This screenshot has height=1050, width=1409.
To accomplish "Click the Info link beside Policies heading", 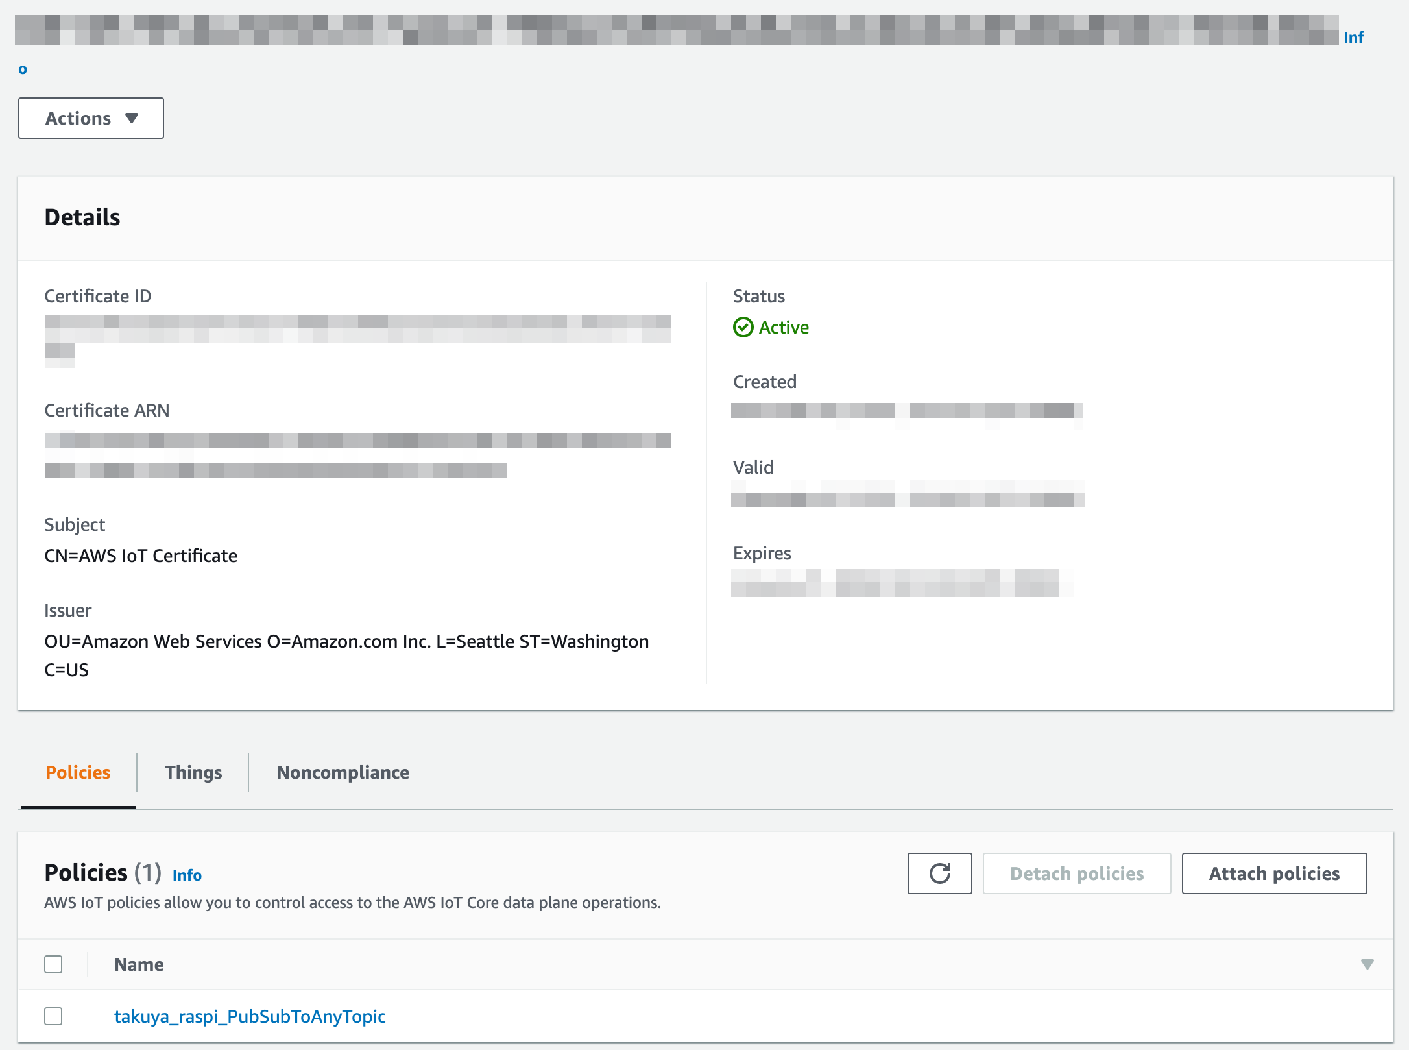I will (x=187, y=875).
